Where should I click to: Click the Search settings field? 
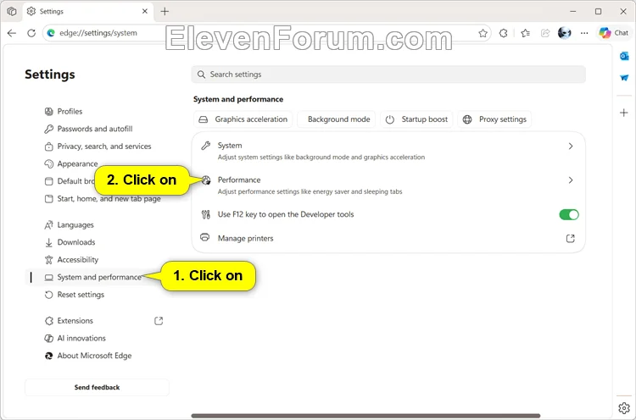tap(388, 75)
